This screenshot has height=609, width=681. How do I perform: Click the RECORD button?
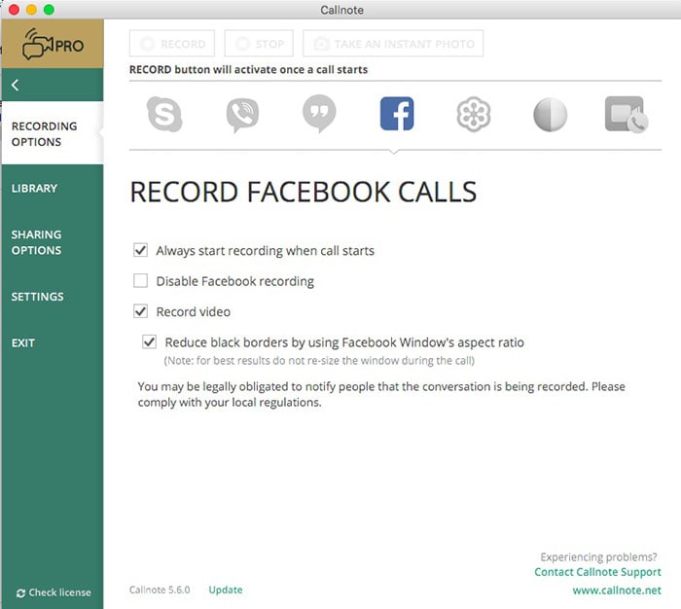click(x=172, y=44)
